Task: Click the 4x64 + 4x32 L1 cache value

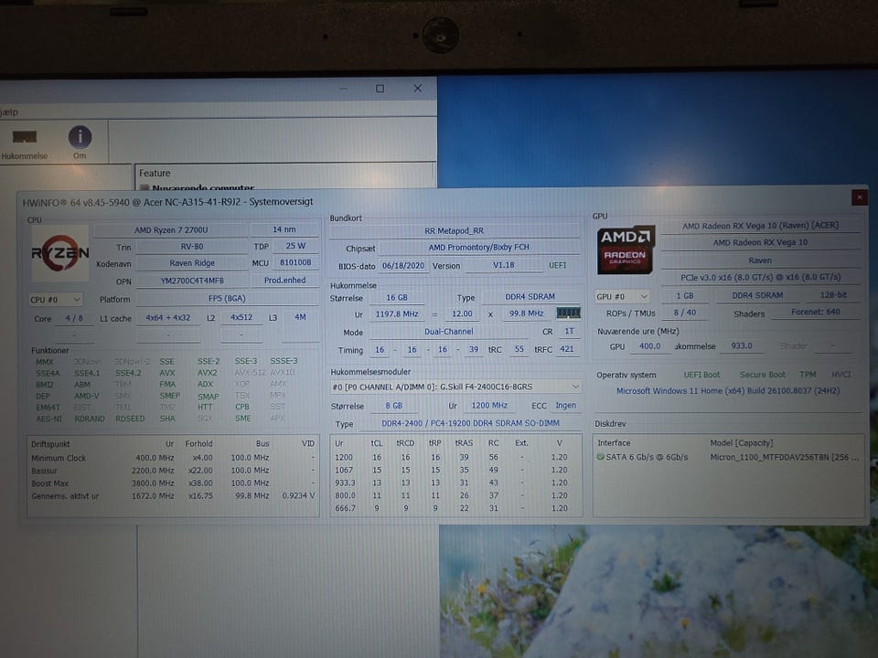Action: pos(168,318)
